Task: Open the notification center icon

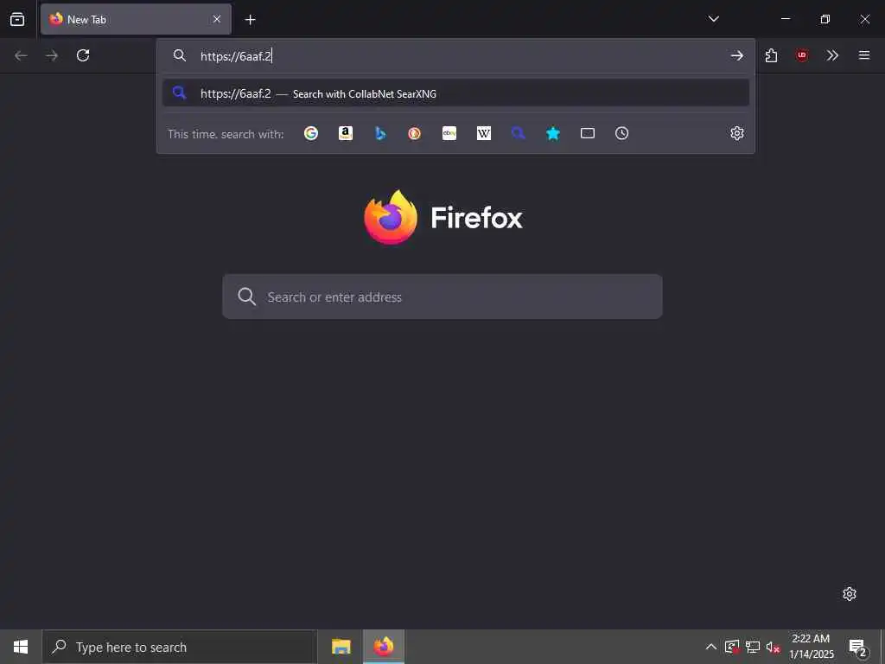Action: [858, 647]
